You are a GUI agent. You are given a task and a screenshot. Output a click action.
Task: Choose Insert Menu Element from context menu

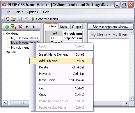click(61, 54)
